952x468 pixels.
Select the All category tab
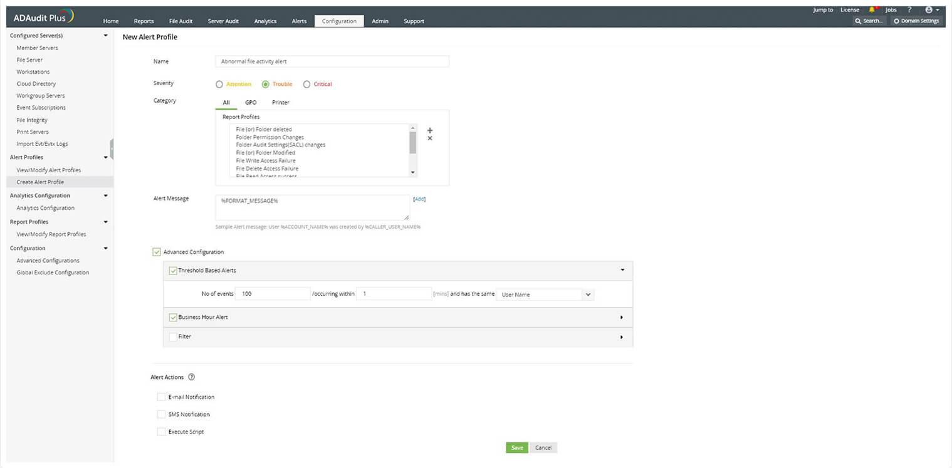point(226,102)
